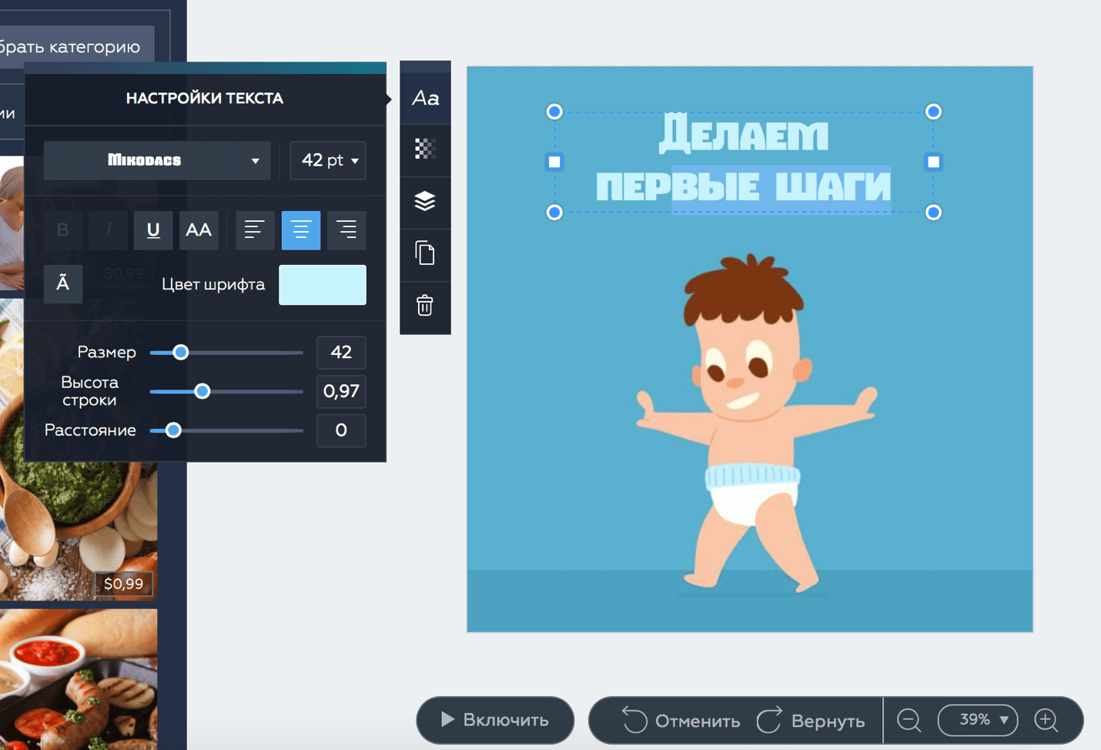Align text to the right
Image resolution: width=1101 pixels, height=750 pixels.
pos(346,230)
